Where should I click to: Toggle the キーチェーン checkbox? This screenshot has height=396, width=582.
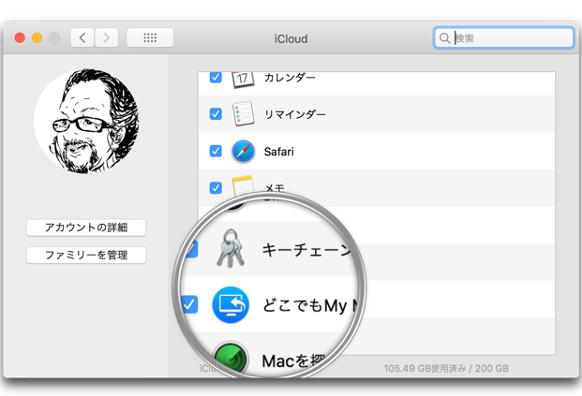190,249
